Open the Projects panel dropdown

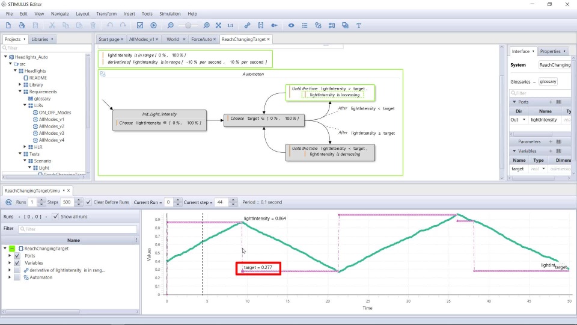click(x=24, y=39)
